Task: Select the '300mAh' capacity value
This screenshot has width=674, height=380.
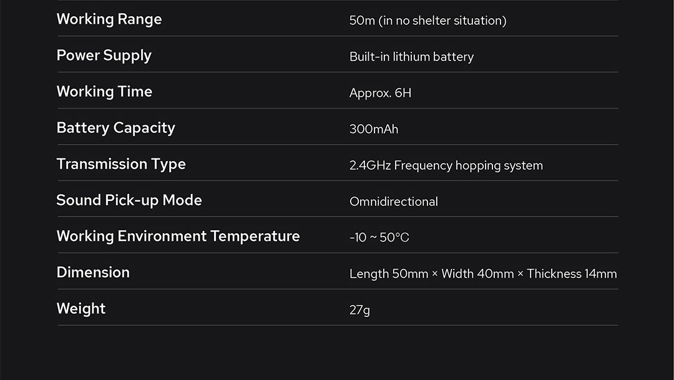Action: click(374, 129)
